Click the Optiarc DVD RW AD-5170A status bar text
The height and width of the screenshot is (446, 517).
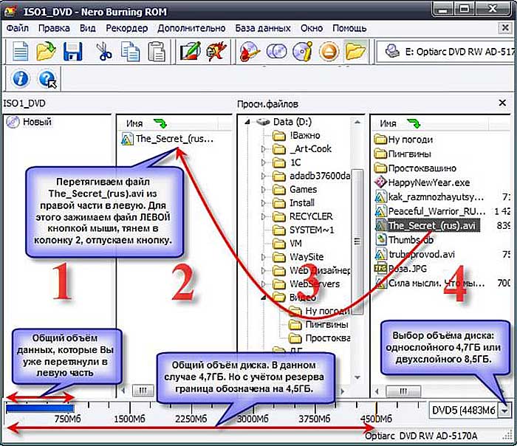click(421, 436)
